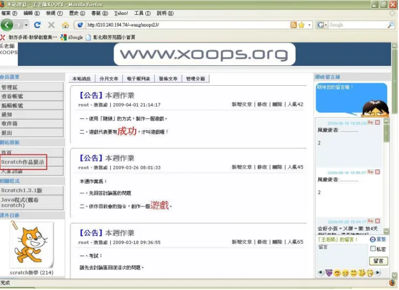Viewport: 399px width, 290px height.
Task: Switch to the 管理介面 tab
Action: 196,79
